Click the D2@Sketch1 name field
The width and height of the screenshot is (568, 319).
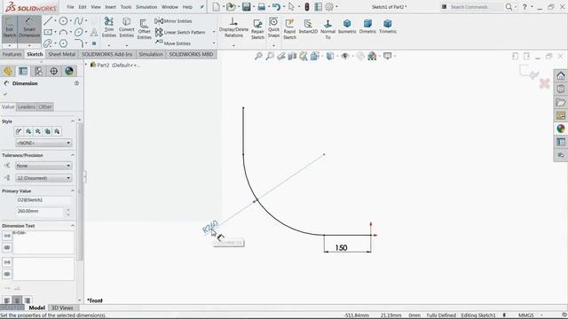click(x=43, y=199)
